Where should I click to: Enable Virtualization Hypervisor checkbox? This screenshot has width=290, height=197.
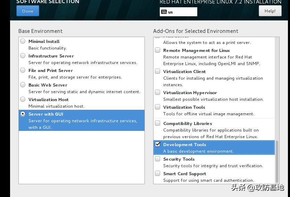(158, 93)
